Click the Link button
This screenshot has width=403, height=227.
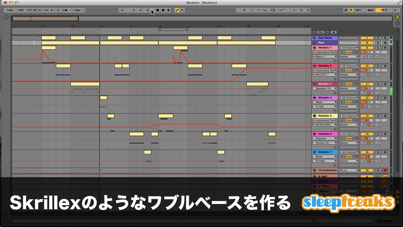(10, 10)
